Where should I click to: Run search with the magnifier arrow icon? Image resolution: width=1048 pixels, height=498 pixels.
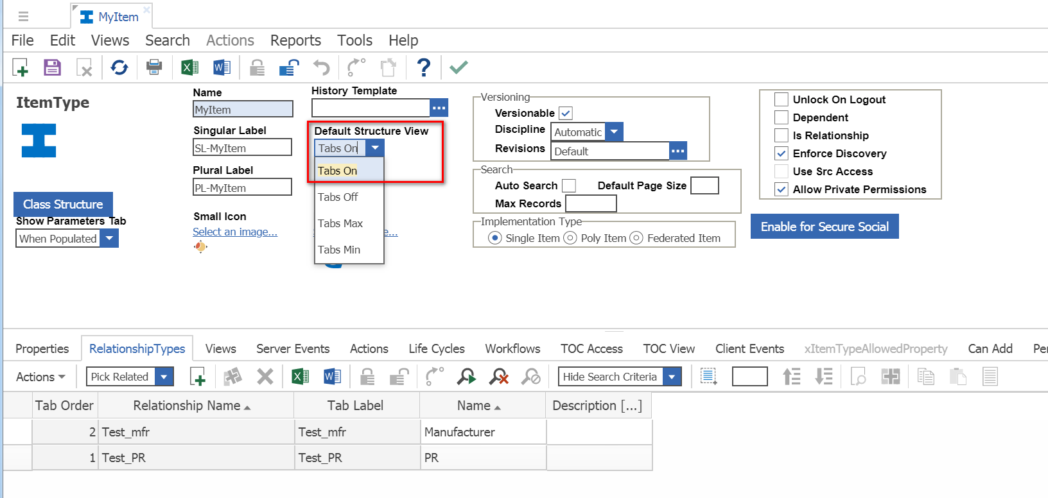[x=466, y=377]
